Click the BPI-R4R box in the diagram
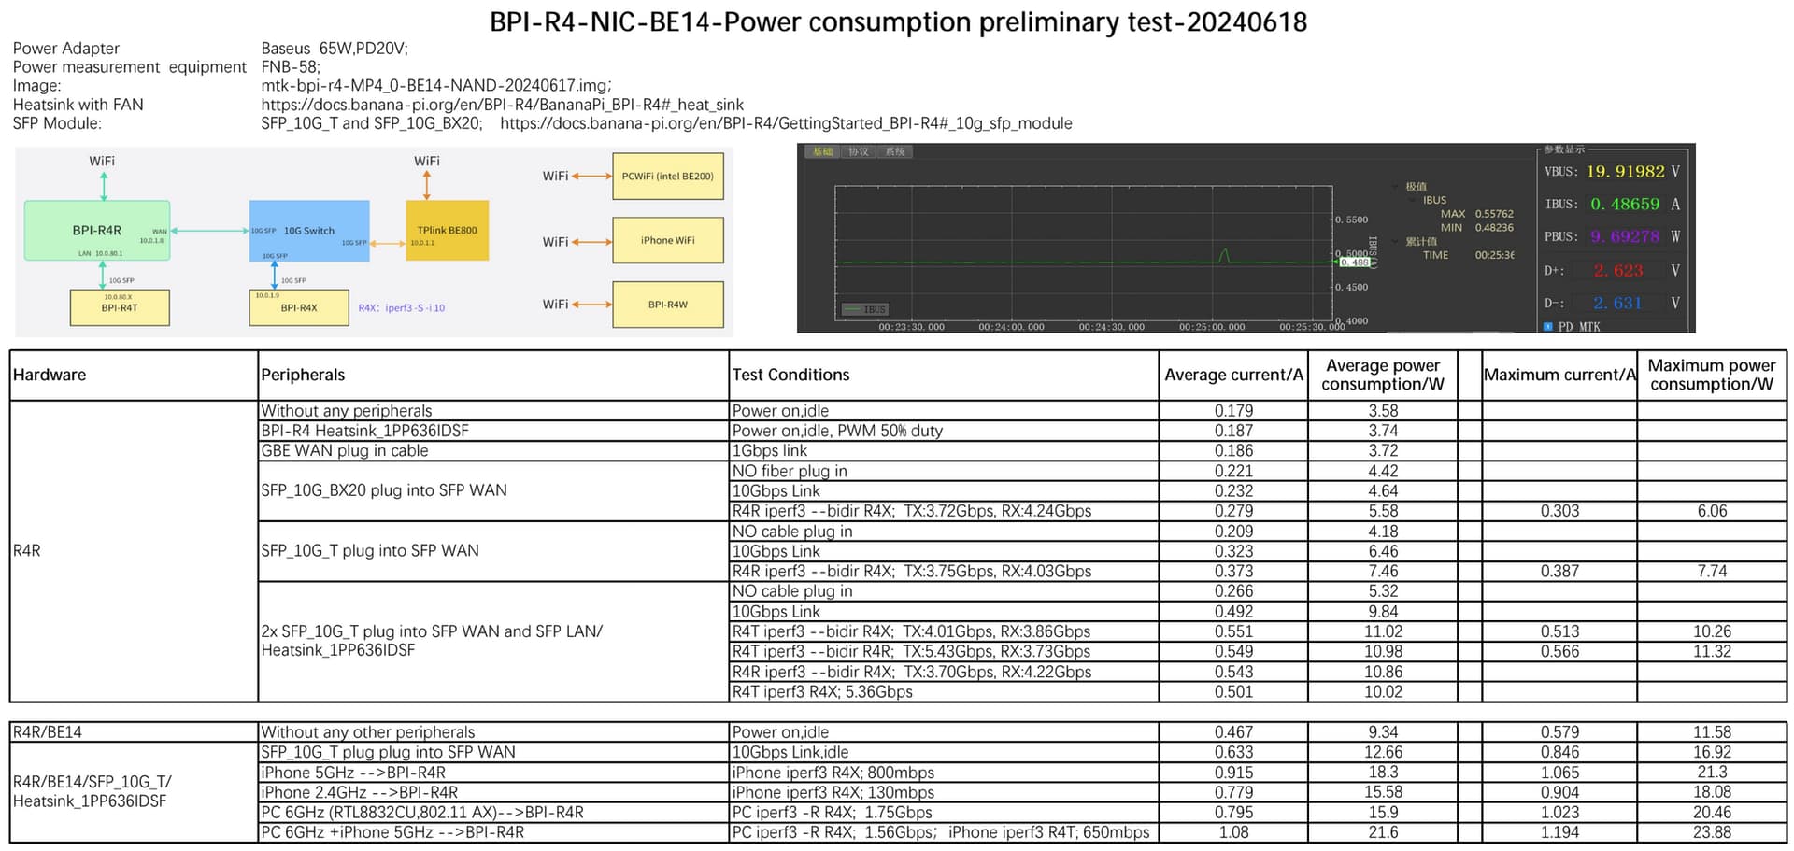1794x851 pixels. [x=97, y=230]
